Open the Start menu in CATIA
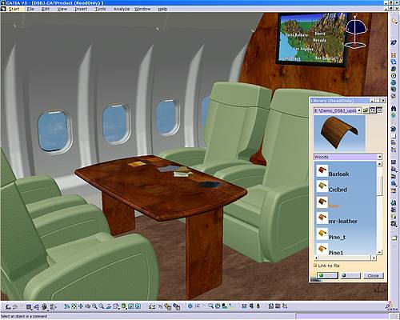Viewport: 400px width, 320px height. pos(14,9)
